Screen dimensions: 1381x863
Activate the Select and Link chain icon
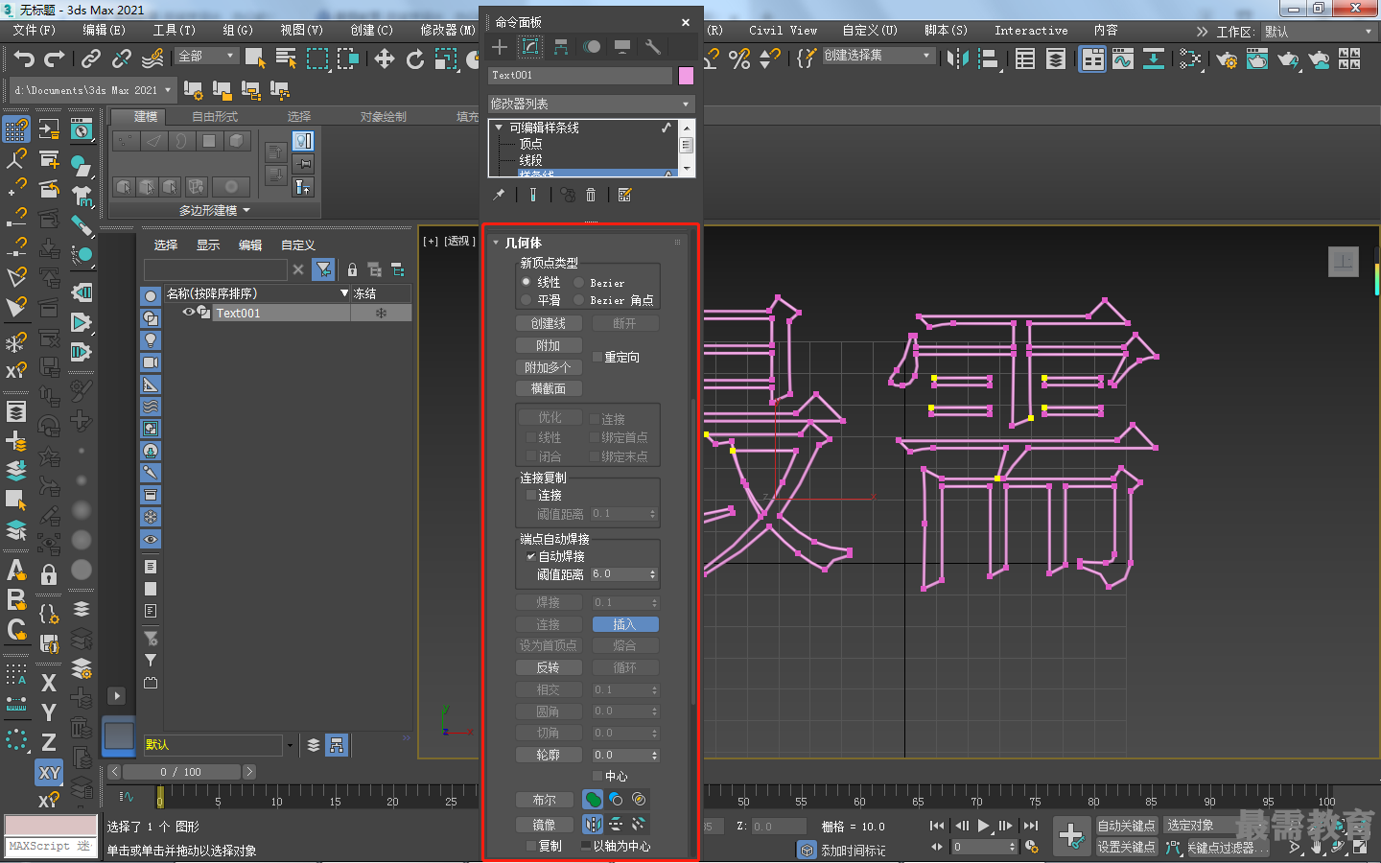click(x=90, y=59)
